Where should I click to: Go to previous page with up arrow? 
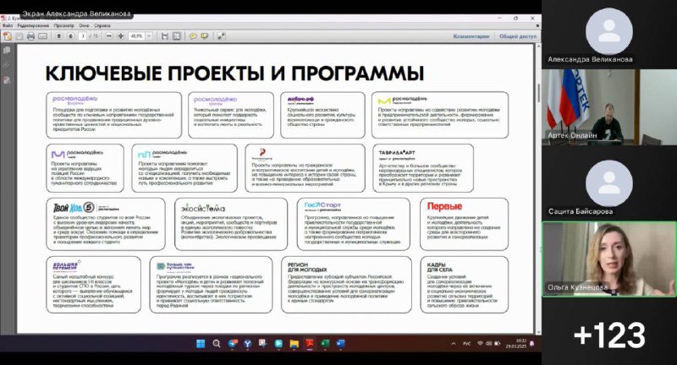[x=59, y=36]
